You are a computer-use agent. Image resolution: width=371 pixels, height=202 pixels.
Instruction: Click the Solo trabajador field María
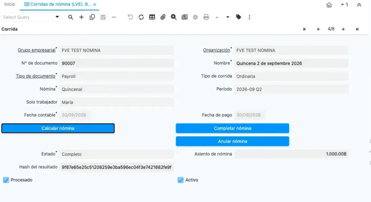(116, 102)
